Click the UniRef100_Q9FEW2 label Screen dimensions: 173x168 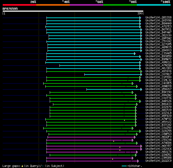pyautogui.click(x=158, y=39)
